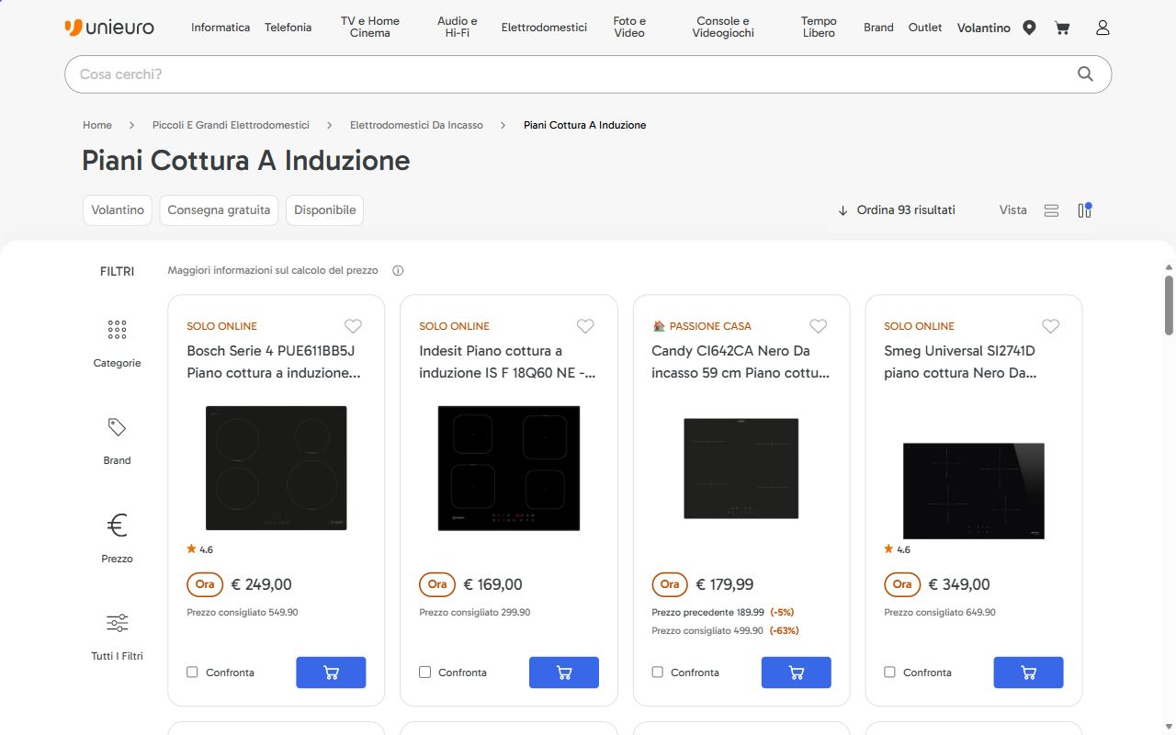The height and width of the screenshot is (735, 1176).
Task: Go to Outlet section
Action: click(925, 28)
